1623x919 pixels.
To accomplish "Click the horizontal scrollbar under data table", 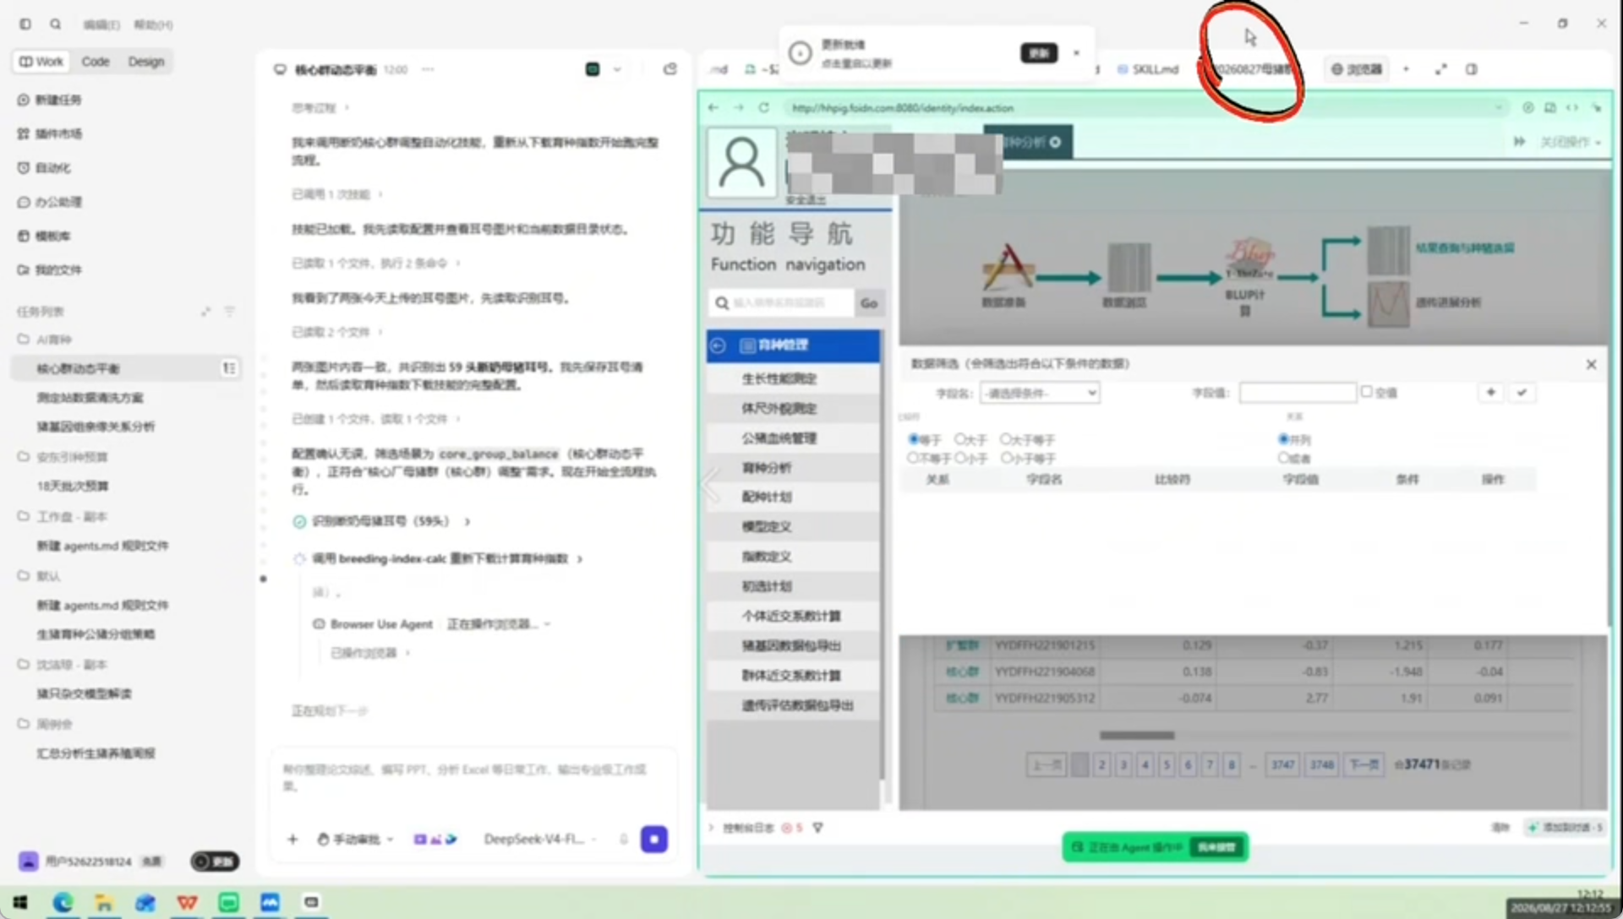I will 1136,735.
